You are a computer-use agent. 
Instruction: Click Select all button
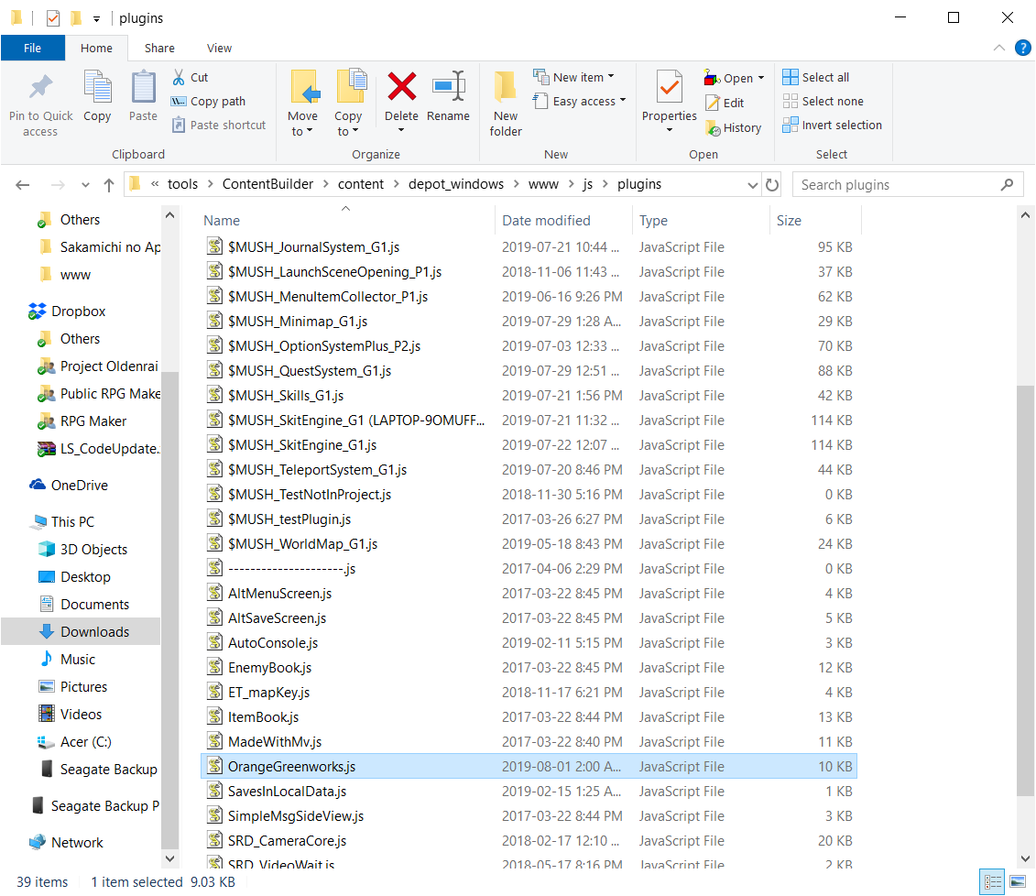[816, 77]
